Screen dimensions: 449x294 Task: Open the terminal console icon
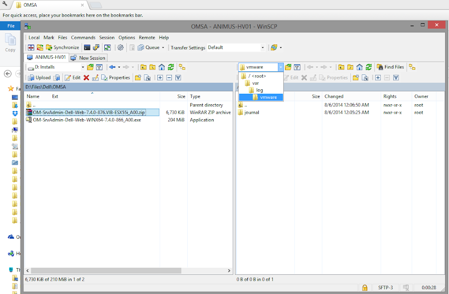point(87,47)
